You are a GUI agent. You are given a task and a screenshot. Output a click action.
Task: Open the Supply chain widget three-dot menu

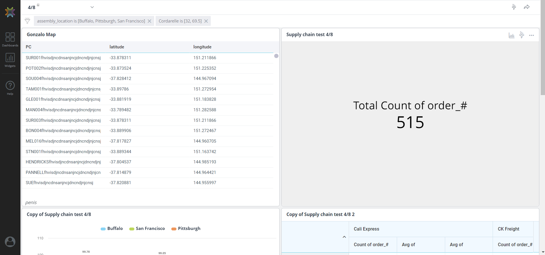point(531,35)
